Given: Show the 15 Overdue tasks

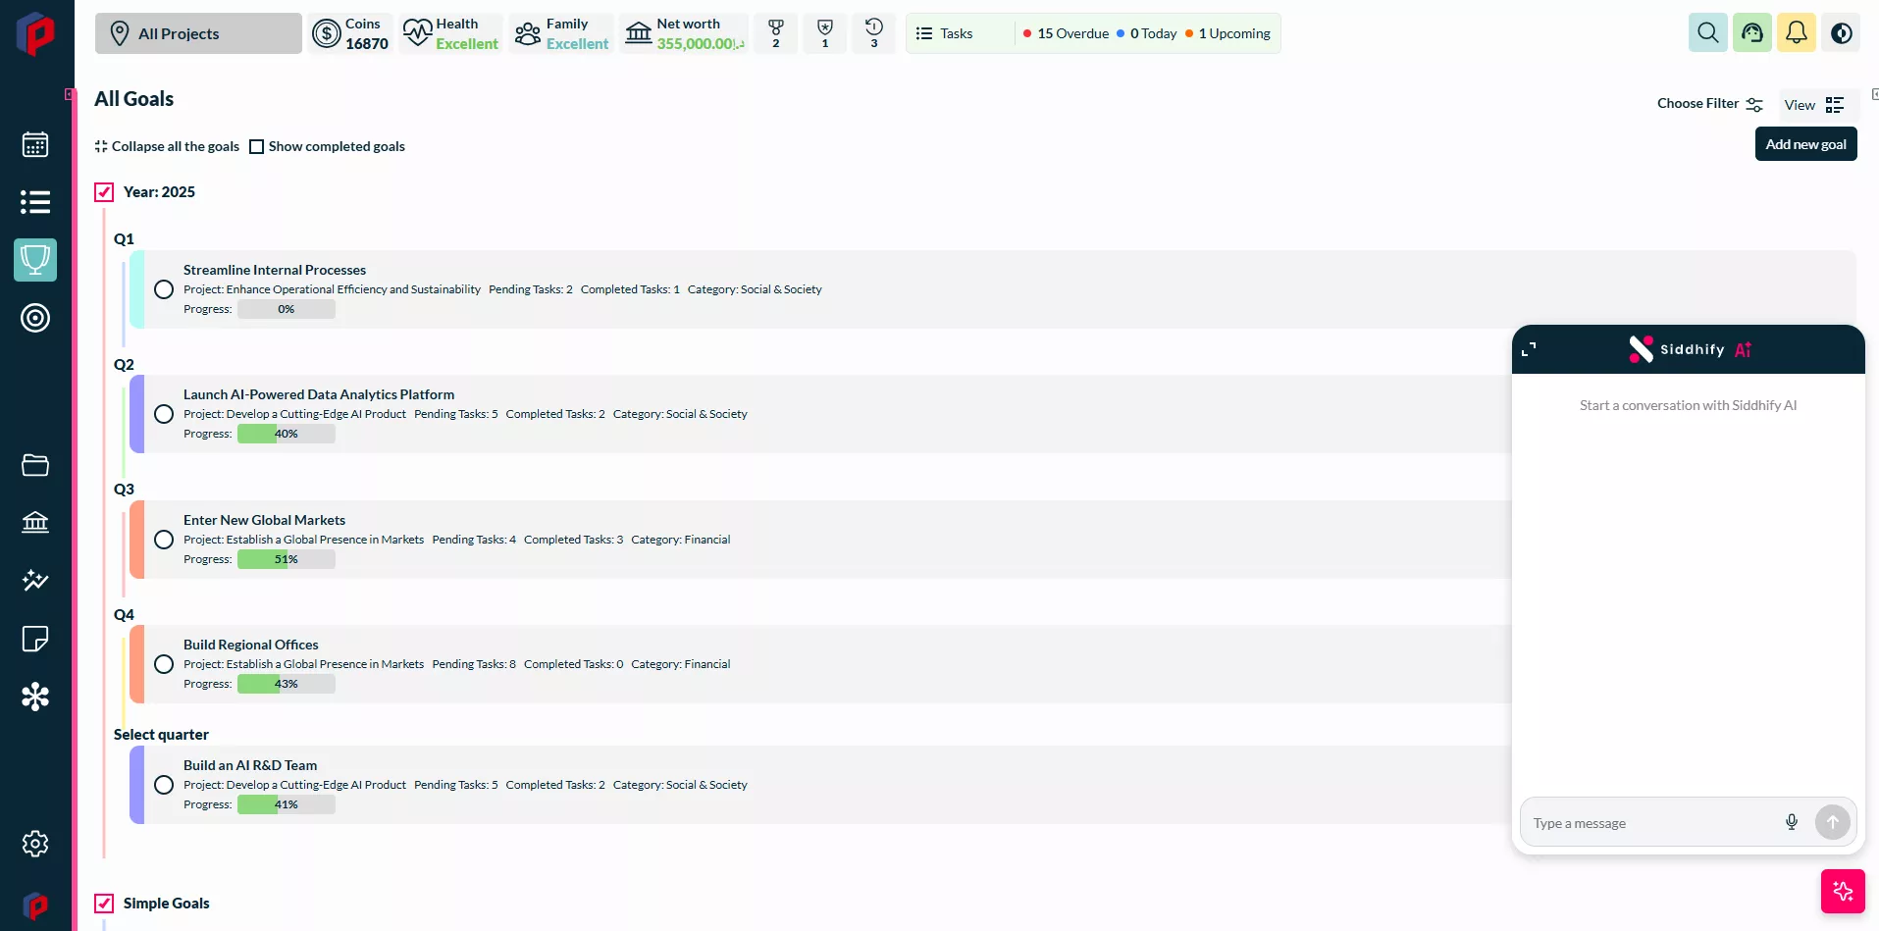Looking at the screenshot, I should 1066,33.
